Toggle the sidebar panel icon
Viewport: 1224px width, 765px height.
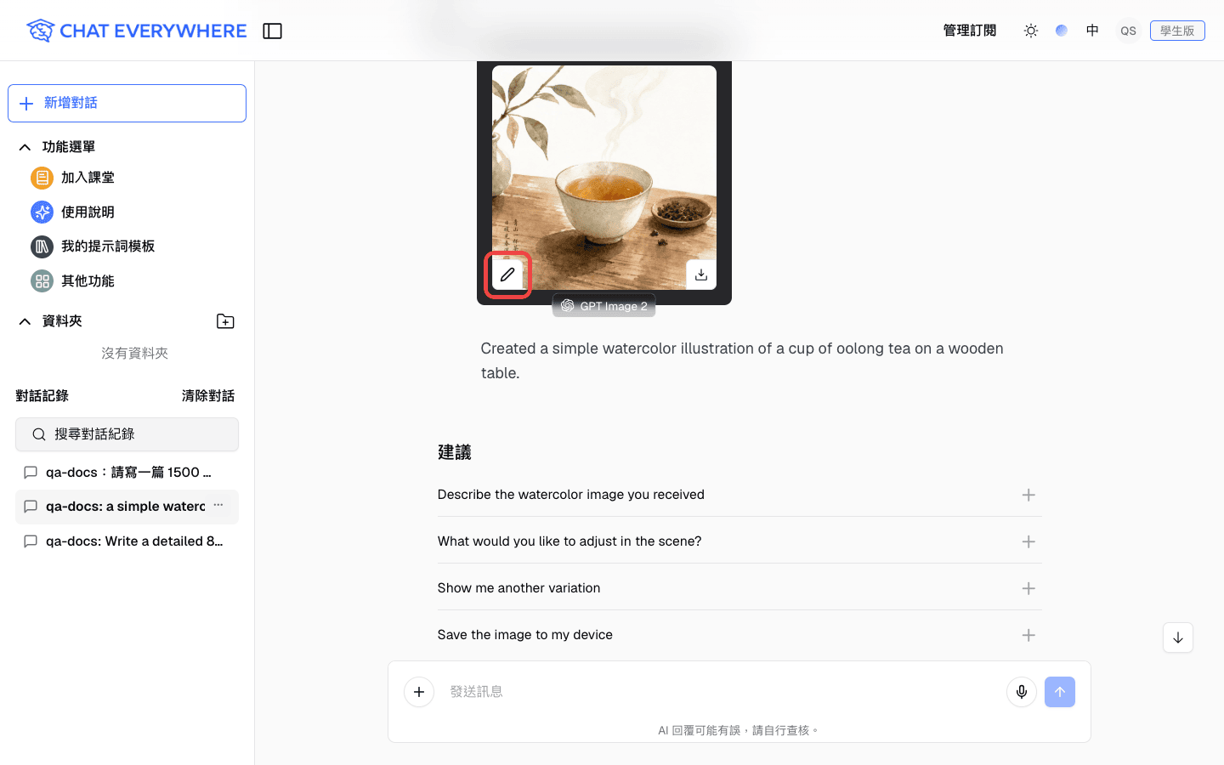coord(272,31)
